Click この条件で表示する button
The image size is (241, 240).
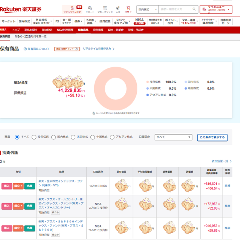[212, 137]
